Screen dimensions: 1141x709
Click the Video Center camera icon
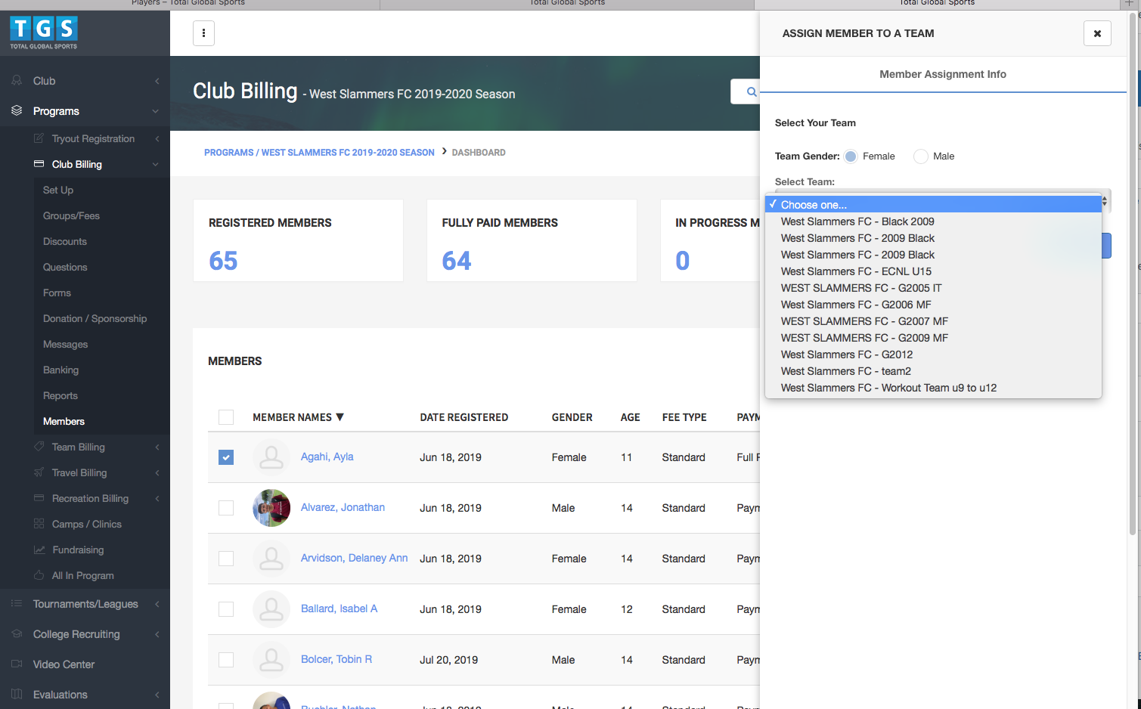coord(17,664)
